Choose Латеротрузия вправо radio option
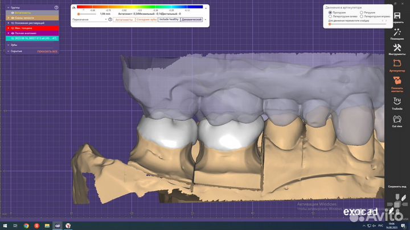 362,16
